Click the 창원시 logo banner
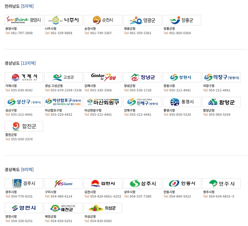This screenshot has width=248, height=226. [x=182, y=77]
